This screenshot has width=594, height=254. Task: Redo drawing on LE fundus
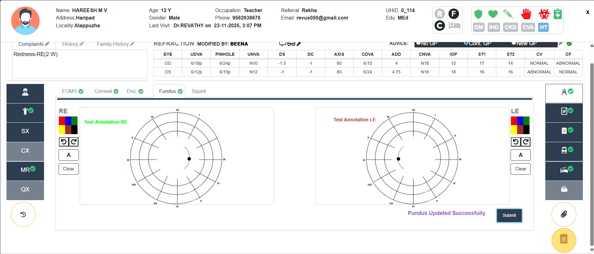525,142
